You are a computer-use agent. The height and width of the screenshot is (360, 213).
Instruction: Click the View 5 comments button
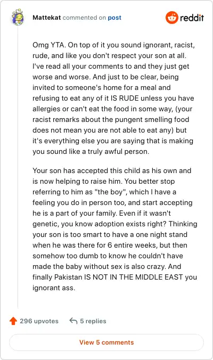point(106,342)
